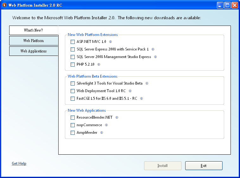
Task: Click info icon next to ASP.NET MVC 1.0
Action: point(111,42)
